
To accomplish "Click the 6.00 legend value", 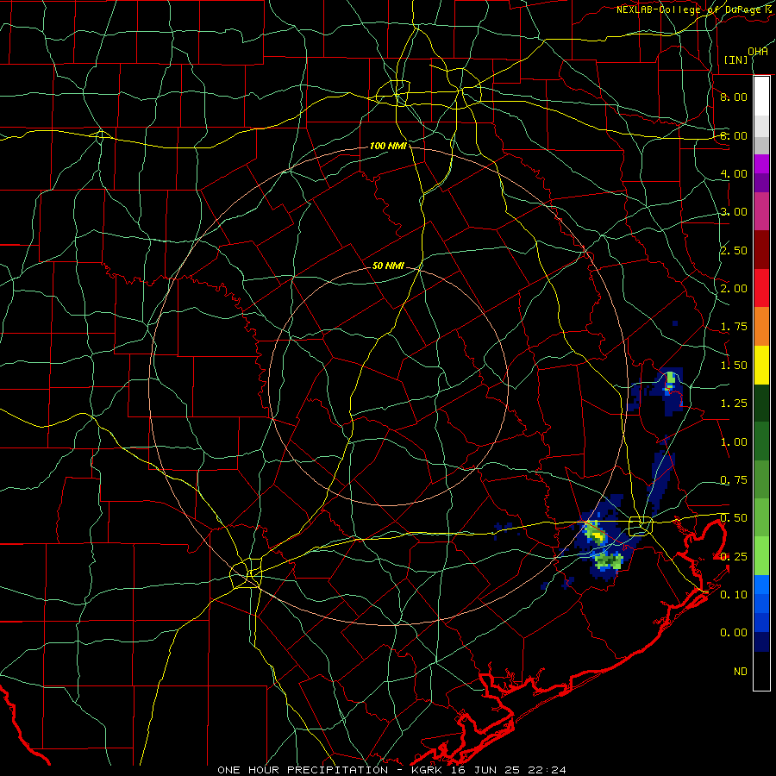I will (x=734, y=135).
